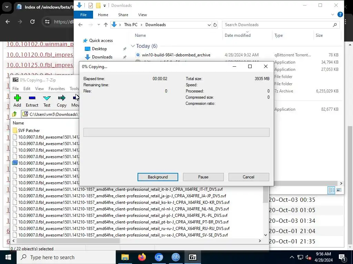Click the 10.0.10120.0.fbl_impres link
The image size is (353, 264).
tap(40, 55)
